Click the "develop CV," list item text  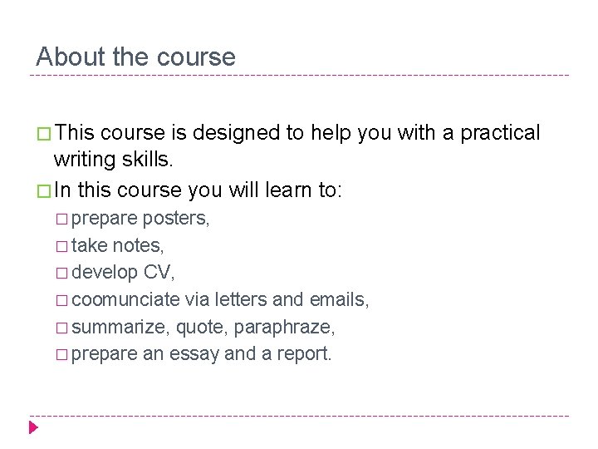[124, 273]
